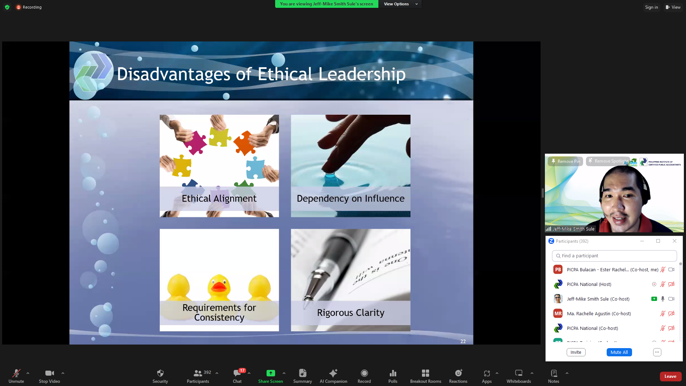Focus the Find a participant search field

(x=615, y=256)
